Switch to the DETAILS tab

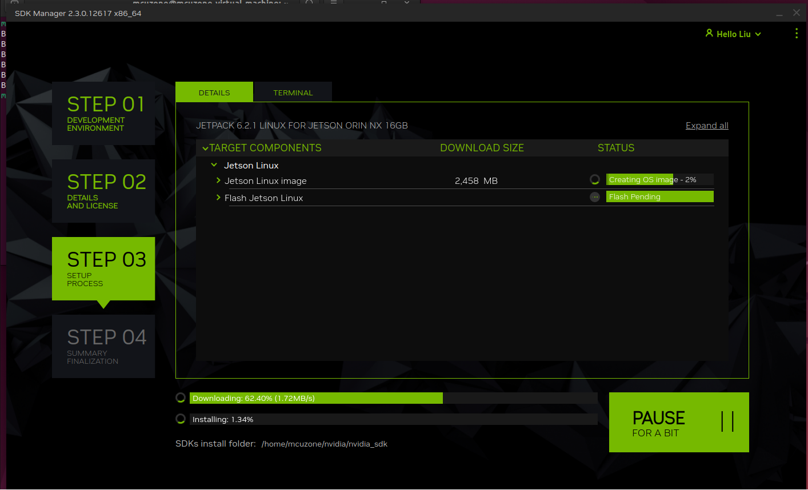214,92
